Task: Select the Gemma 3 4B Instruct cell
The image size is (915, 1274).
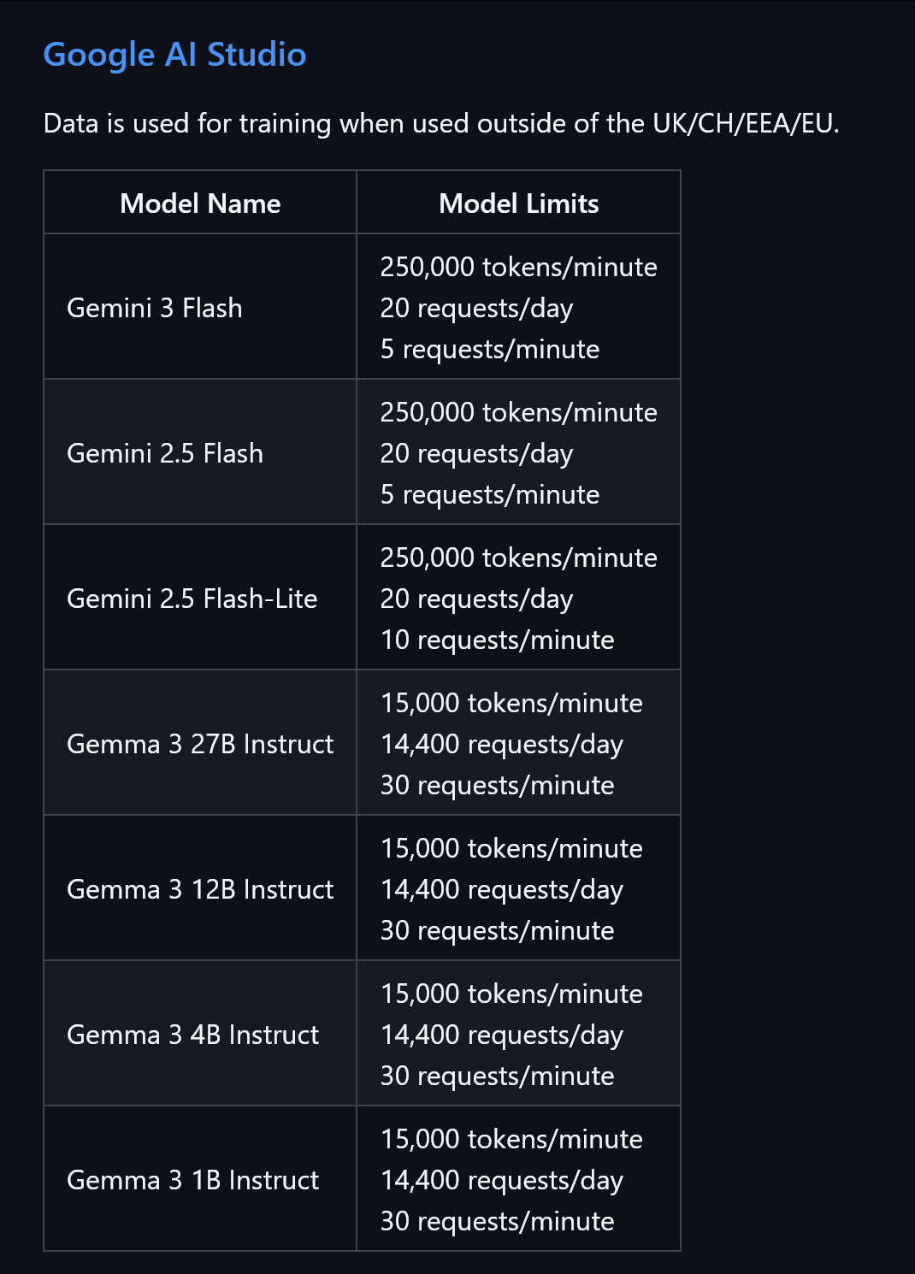Action: click(193, 1035)
